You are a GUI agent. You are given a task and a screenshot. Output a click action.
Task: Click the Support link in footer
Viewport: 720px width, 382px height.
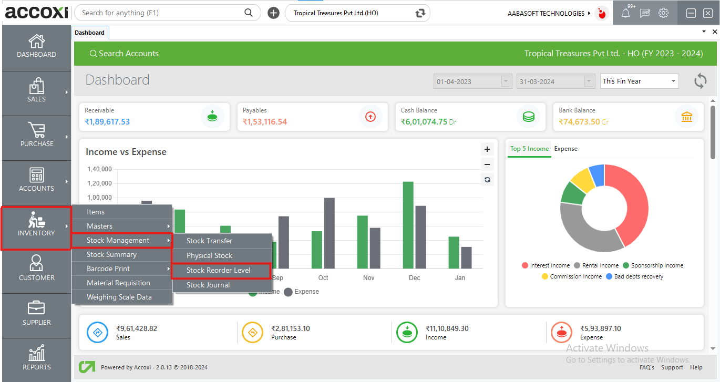tap(672, 367)
